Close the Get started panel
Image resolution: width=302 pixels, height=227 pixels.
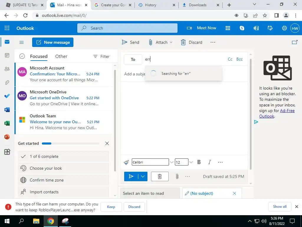pos(107,143)
